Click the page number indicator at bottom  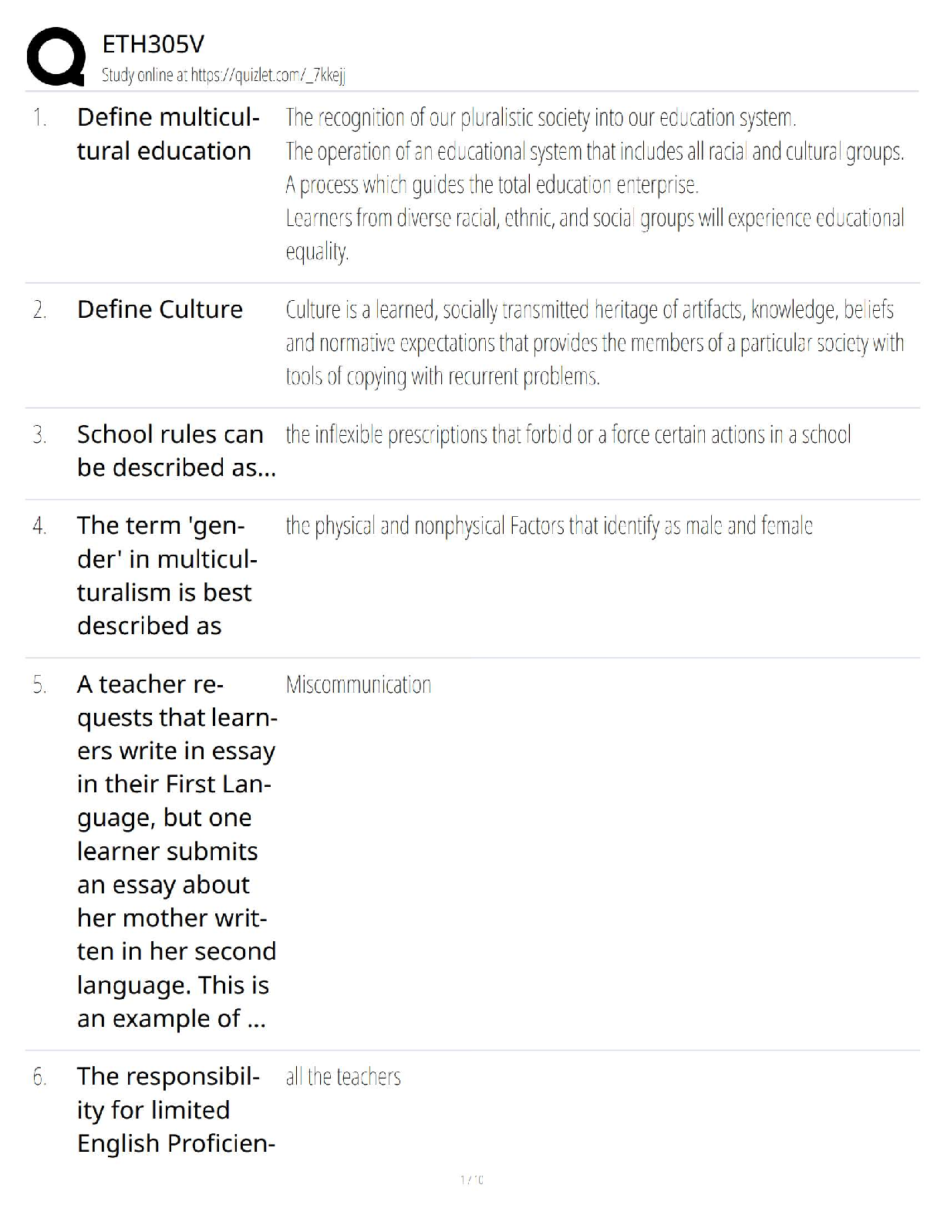coord(471,1180)
